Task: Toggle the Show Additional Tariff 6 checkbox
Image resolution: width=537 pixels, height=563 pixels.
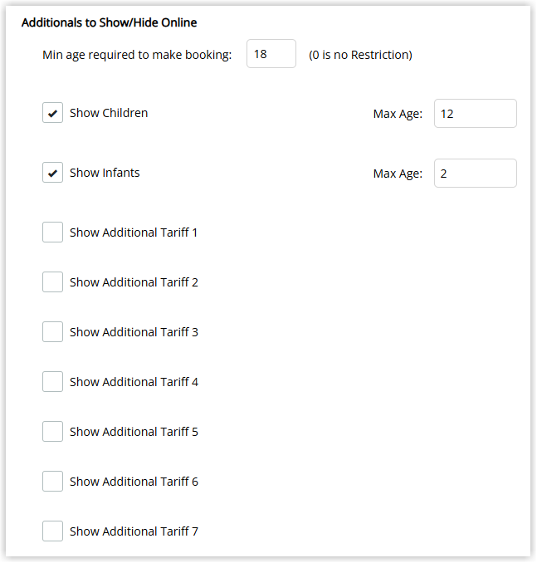Action: tap(53, 482)
